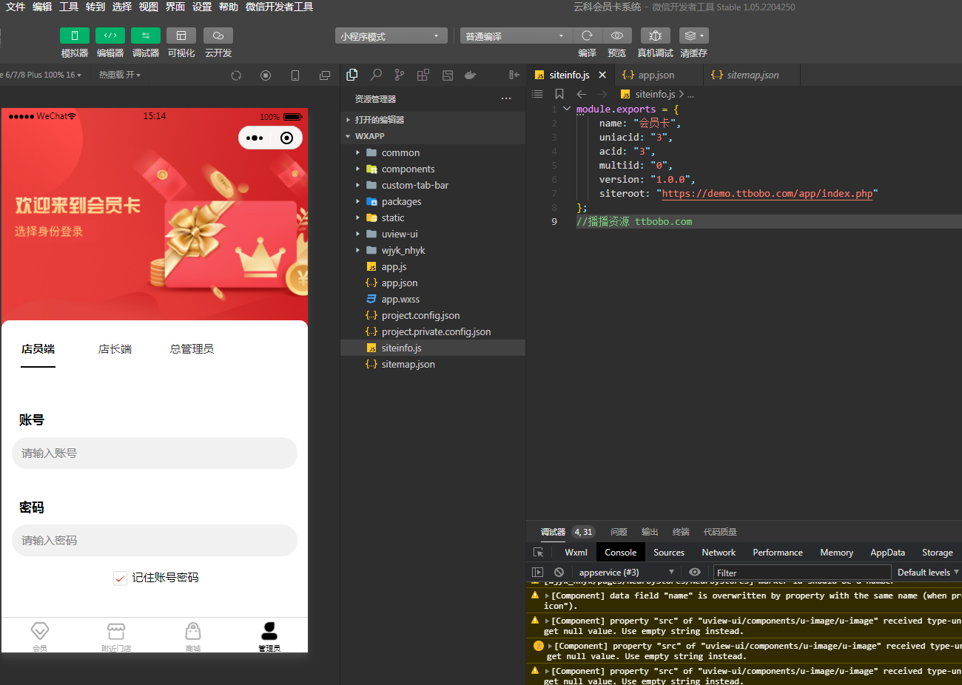
Task: Click the compile refresh icon
Action: tap(587, 36)
